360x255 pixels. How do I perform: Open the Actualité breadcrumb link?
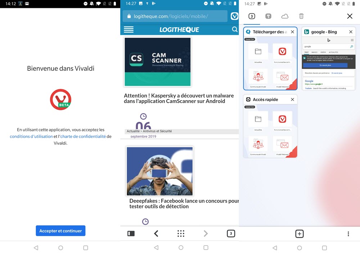click(133, 131)
